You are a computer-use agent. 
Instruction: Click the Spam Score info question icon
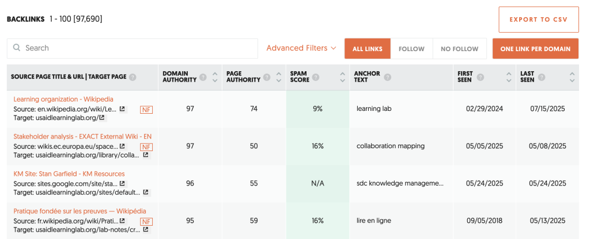(316, 78)
